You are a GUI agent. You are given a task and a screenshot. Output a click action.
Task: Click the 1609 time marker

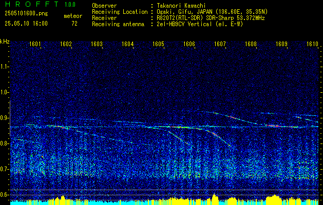tap(282, 44)
